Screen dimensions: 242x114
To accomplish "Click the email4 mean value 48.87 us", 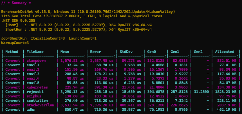I will pos(75,78).
